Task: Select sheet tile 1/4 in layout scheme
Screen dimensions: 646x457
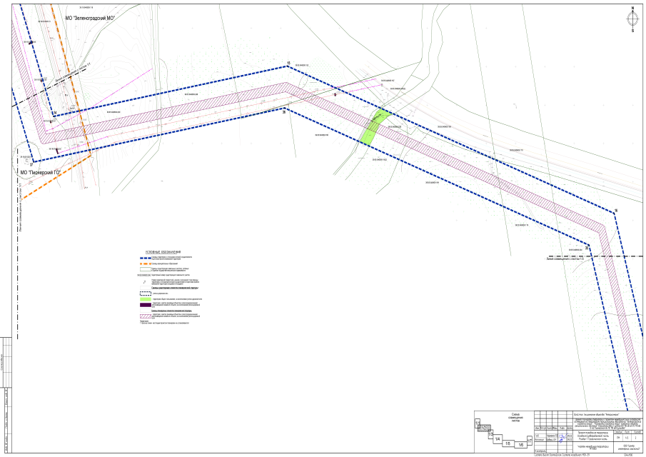Action: click(498, 439)
